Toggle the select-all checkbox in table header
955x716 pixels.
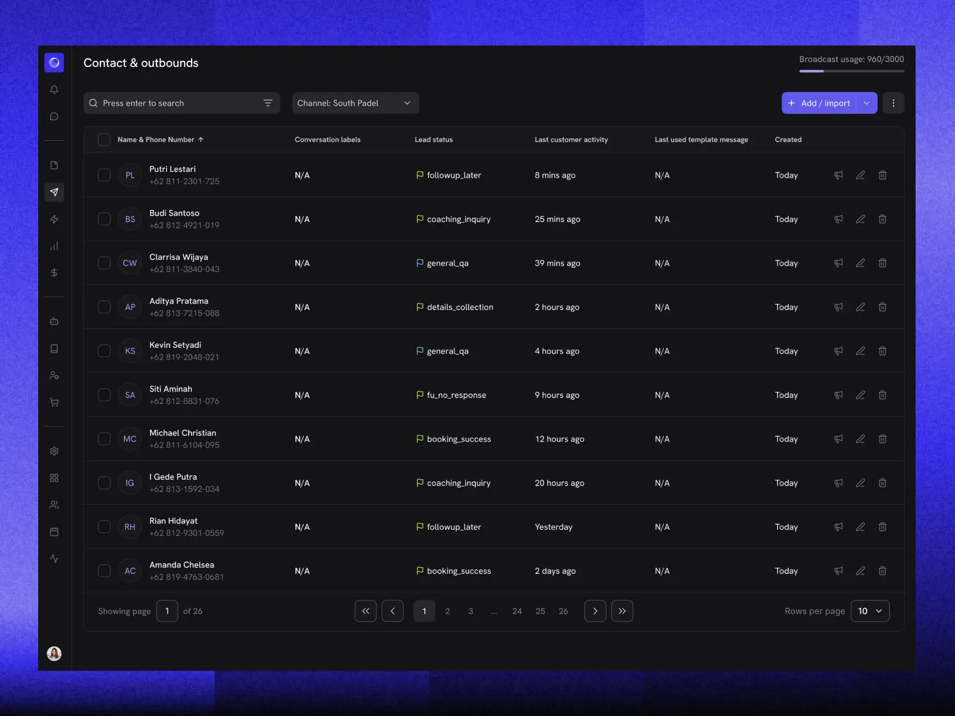tap(104, 140)
